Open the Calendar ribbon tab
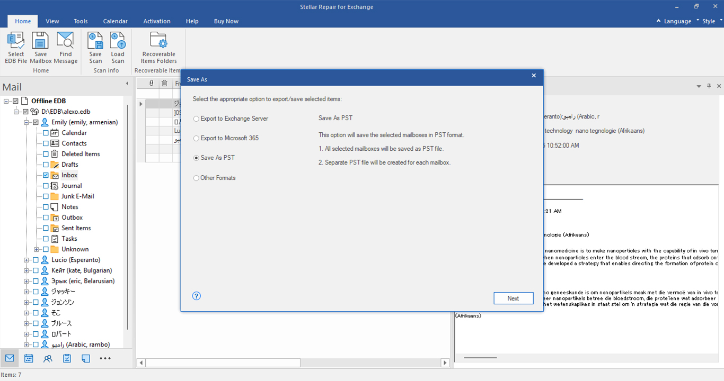Image resolution: width=724 pixels, height=381 pixels. [115, 21]
